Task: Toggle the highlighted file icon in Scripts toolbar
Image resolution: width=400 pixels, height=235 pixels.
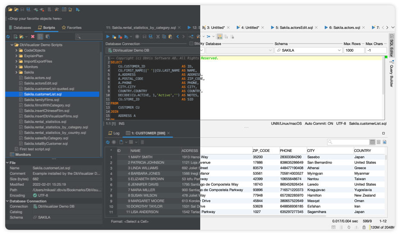Action: point(40,37)
